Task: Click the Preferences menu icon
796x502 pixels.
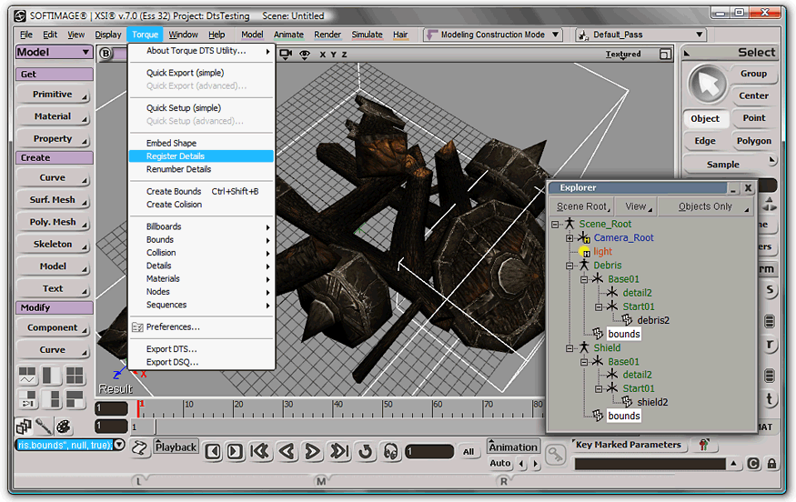Action: 137,327
